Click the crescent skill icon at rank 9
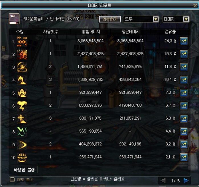Image resolution: width=199 pixels, height=187 pixels. coord(22,145)
